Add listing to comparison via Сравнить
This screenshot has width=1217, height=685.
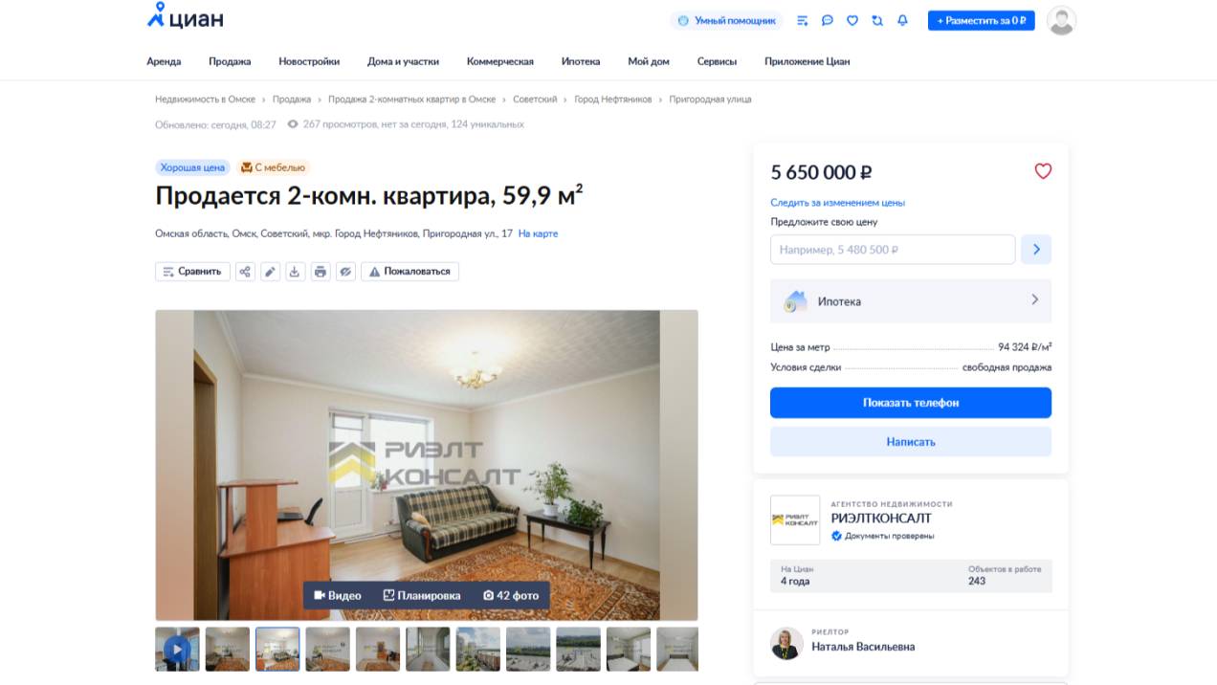[x=192, y=272]
